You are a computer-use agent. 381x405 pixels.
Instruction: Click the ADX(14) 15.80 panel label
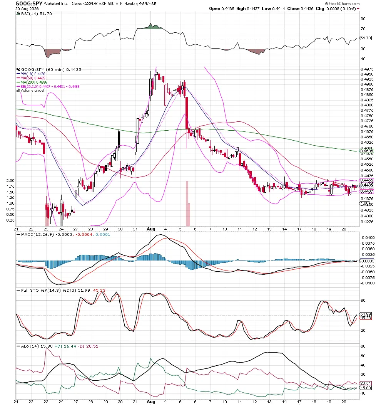[37, 346]
